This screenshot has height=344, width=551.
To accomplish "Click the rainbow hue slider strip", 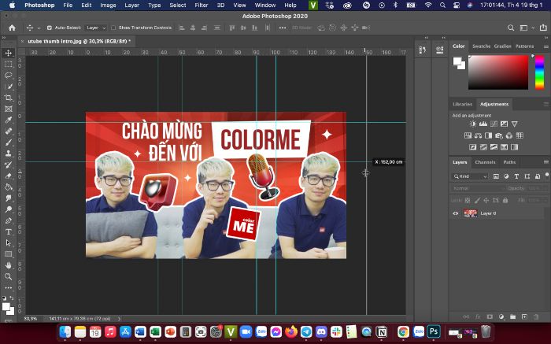I will point(539,72).
